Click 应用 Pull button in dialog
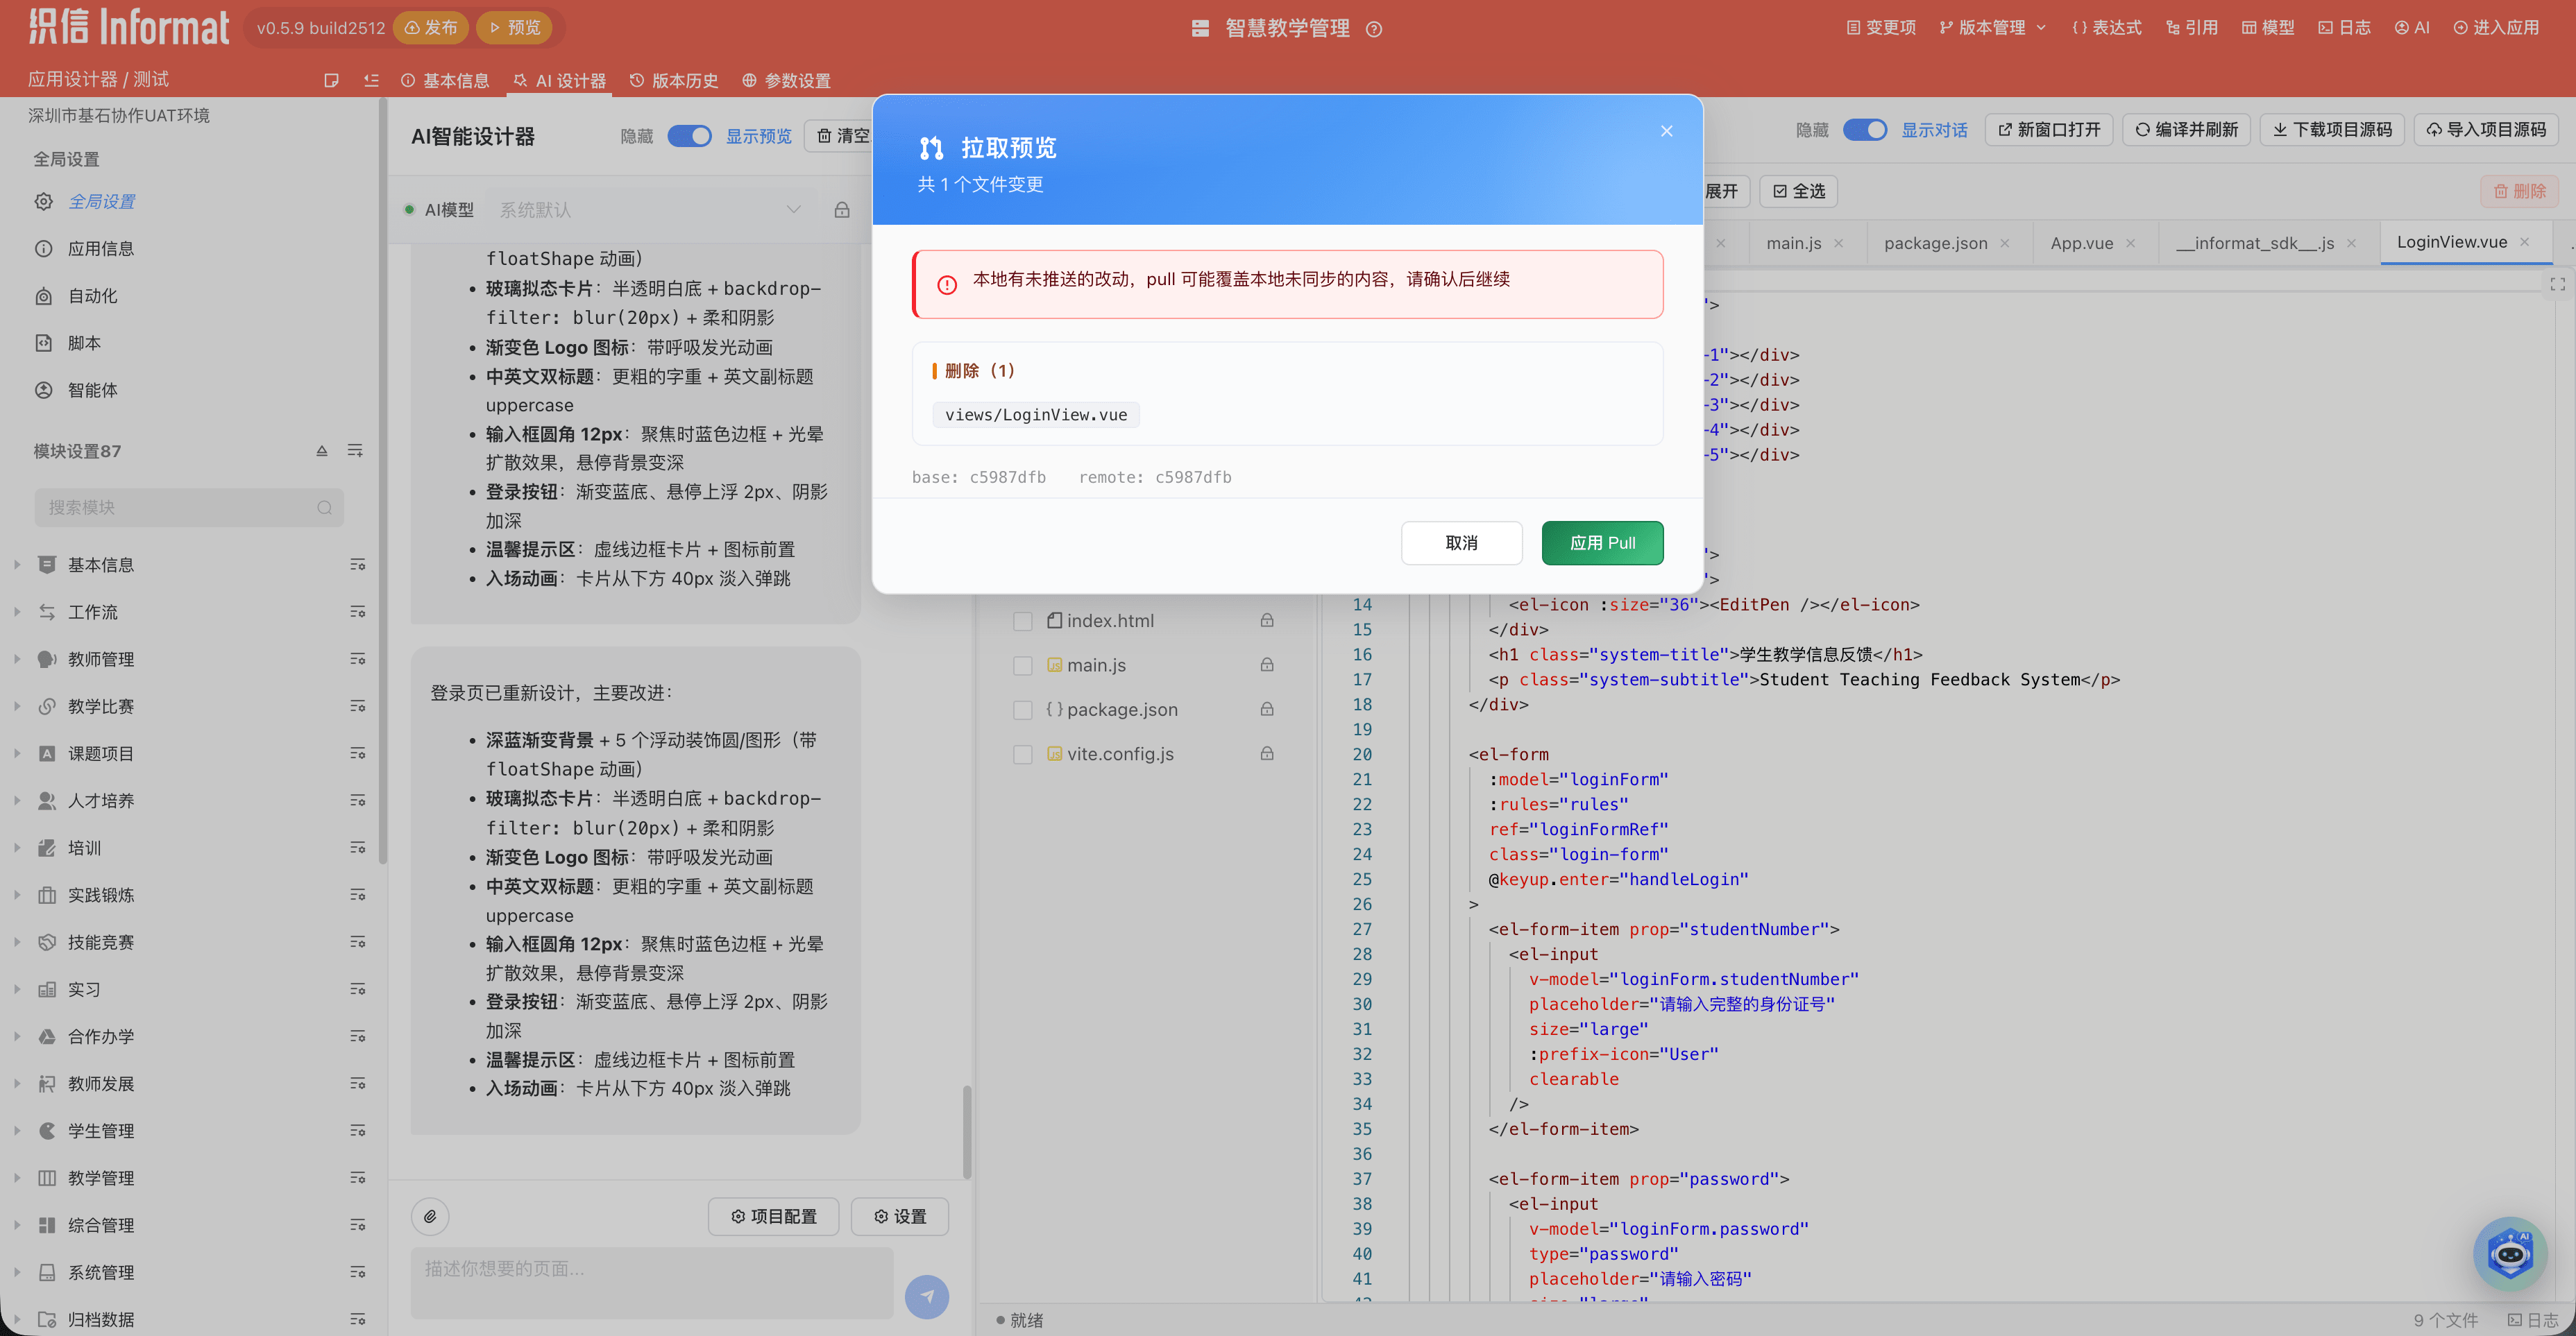This screenshot has height=1336, width=2576. 1602,542
